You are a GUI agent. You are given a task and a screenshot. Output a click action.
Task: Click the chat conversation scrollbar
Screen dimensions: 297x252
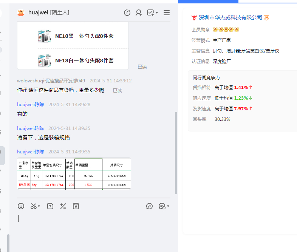click(176, 151)
